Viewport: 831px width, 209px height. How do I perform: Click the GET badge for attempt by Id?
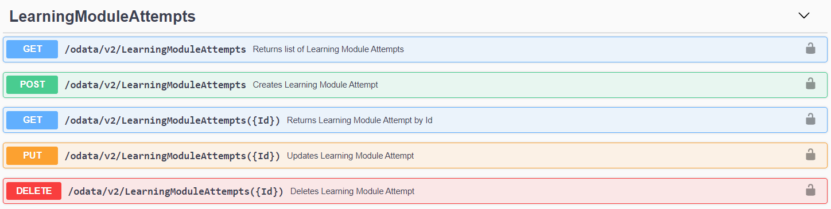point(32,120)
